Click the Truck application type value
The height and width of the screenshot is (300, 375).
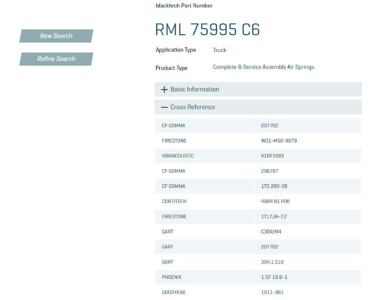point(219,50)
